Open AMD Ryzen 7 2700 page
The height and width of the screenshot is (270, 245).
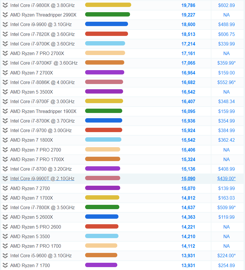[x=30, y=188]
